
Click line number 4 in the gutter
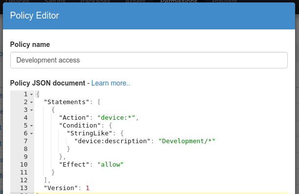click(x=26, y=118)
